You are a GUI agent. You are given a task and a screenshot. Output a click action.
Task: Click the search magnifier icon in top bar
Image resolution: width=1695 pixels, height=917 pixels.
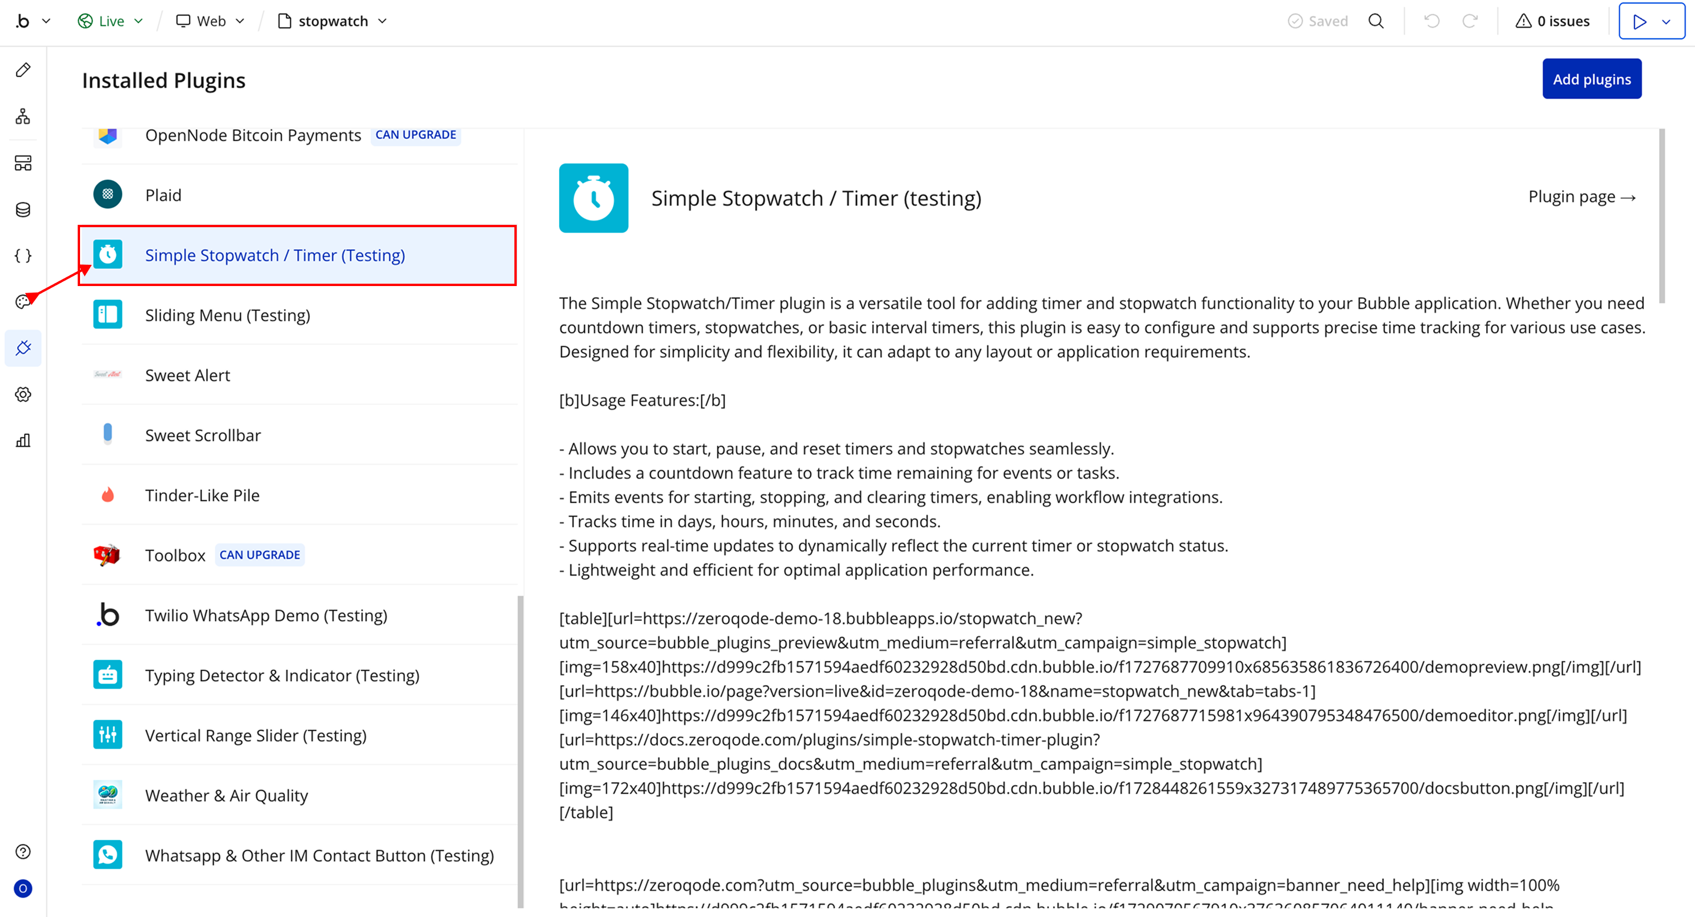pyautogui.click(x=1376, y=21)
